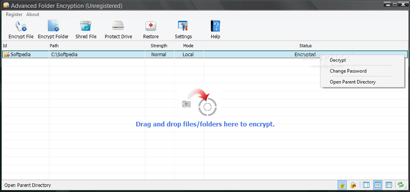This screenshot has height=192, width=410.
Task: Sort by the Strength column header
Action: point(160,46)
